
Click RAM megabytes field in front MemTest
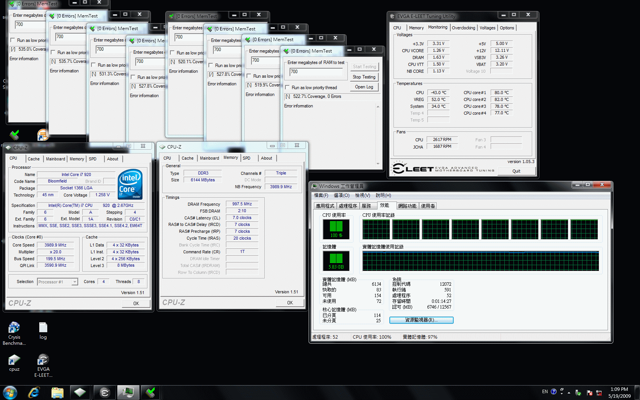316,72
